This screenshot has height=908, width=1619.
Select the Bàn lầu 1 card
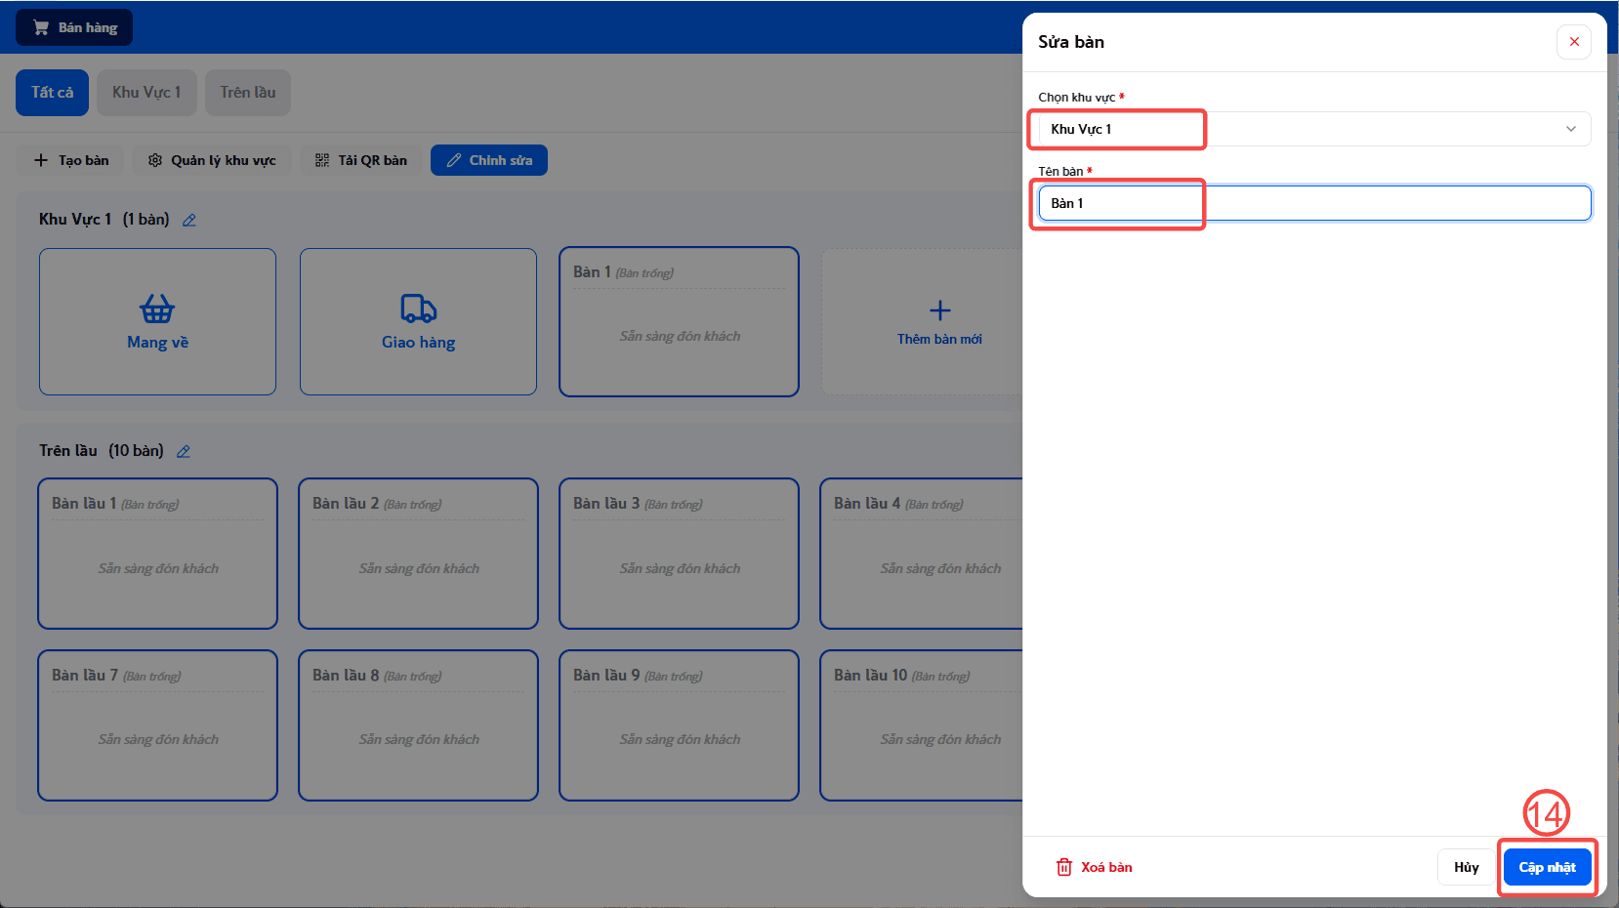(157, 554)
